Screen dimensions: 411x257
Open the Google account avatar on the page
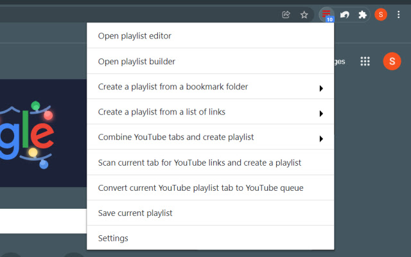click(x=392, y=62)
